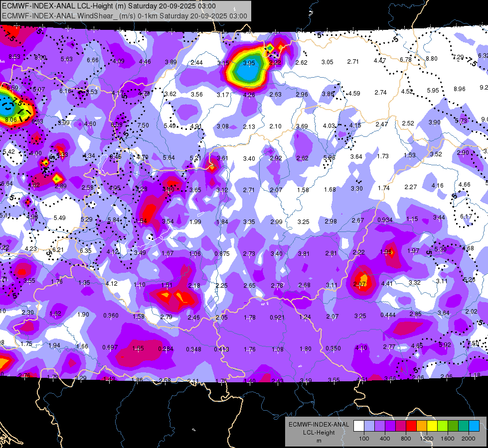488x448 pixels.
Task: Click the magenta legend swatch
Action: pyautogui.click(x=401, y=426)
